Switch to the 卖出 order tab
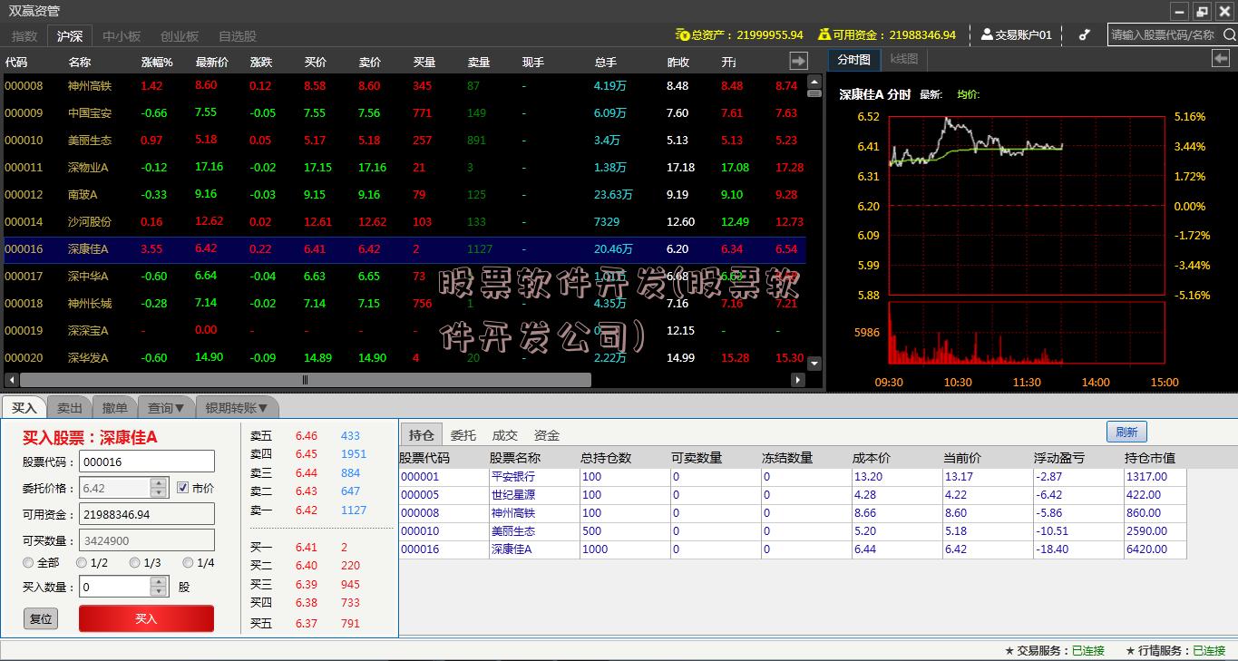The width and height of the screenshot is (1238, 661). tap(69, 408)
